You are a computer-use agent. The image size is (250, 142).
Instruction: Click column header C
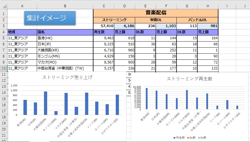click(104, 5)
